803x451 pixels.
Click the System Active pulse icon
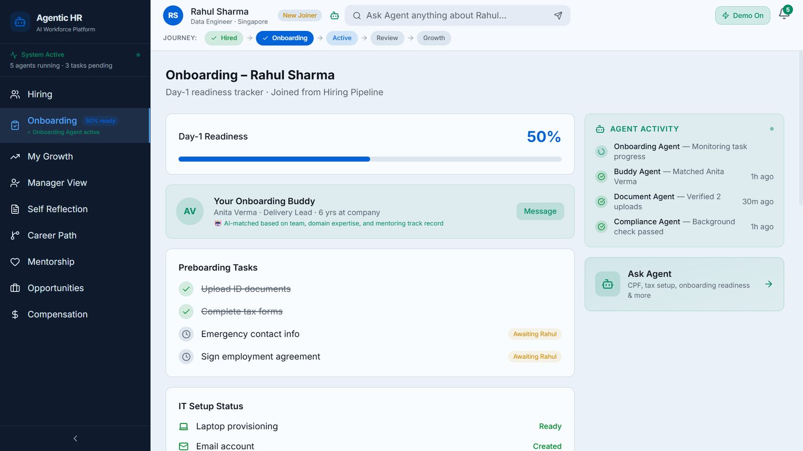[x=14, y=55]
